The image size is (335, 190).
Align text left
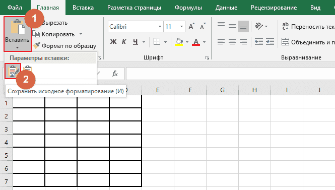221,42
